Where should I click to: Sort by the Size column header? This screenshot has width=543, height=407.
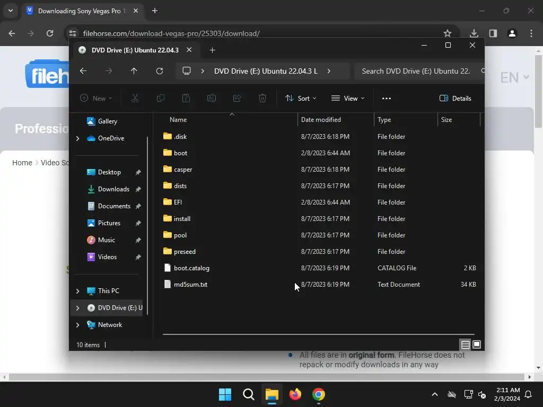(446, 120)
